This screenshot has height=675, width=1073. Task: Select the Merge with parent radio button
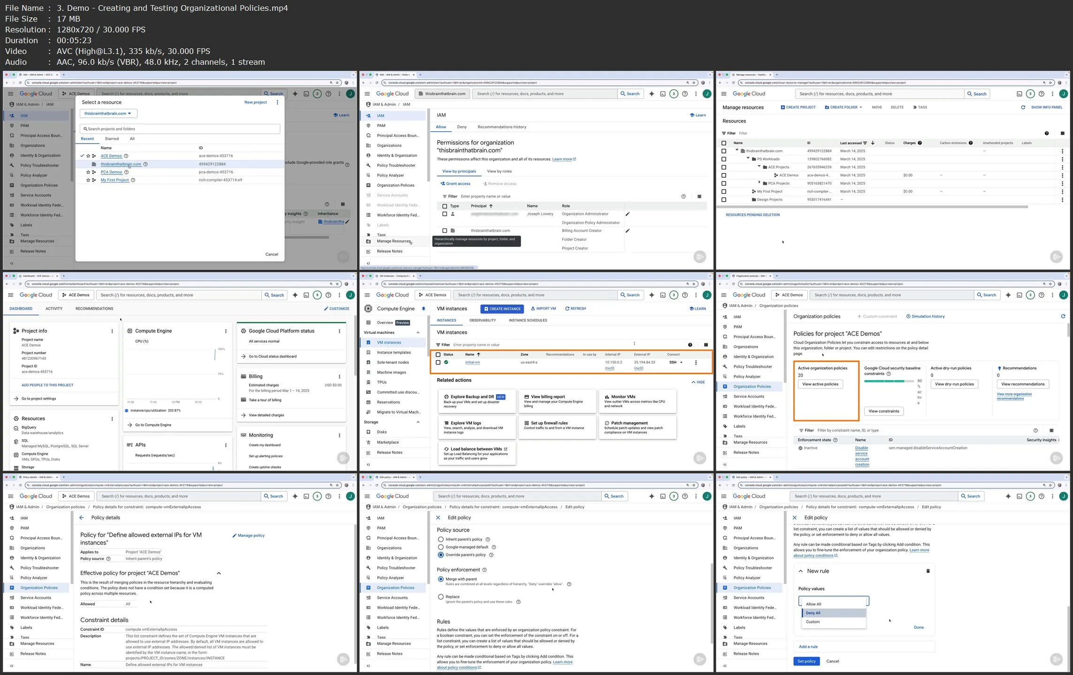click(x=441, y=579)
